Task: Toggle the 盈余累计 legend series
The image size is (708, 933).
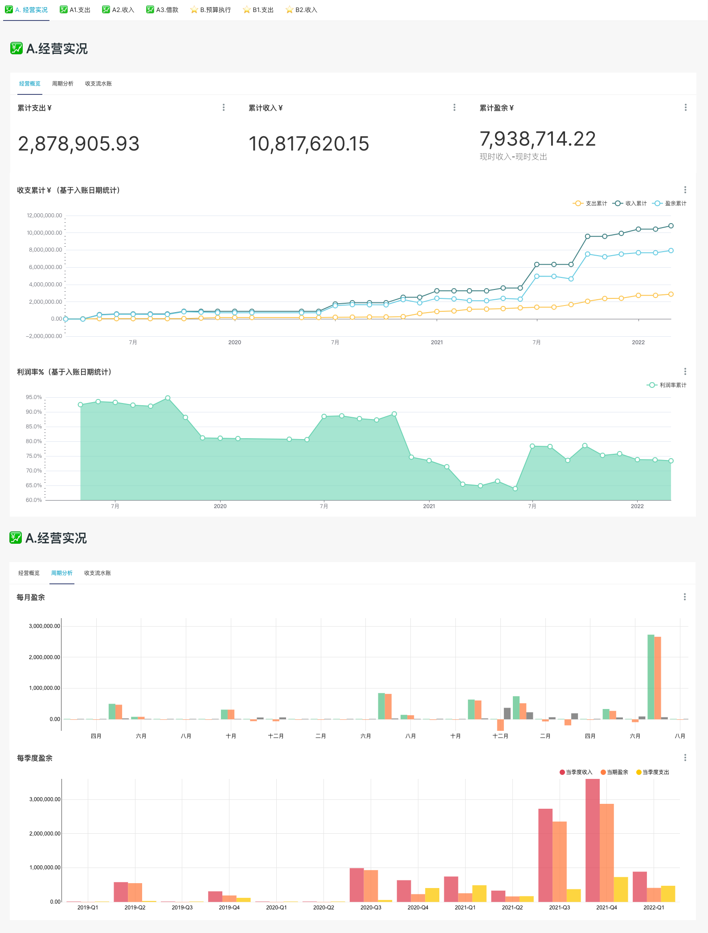Action: (x=669, y=204)
